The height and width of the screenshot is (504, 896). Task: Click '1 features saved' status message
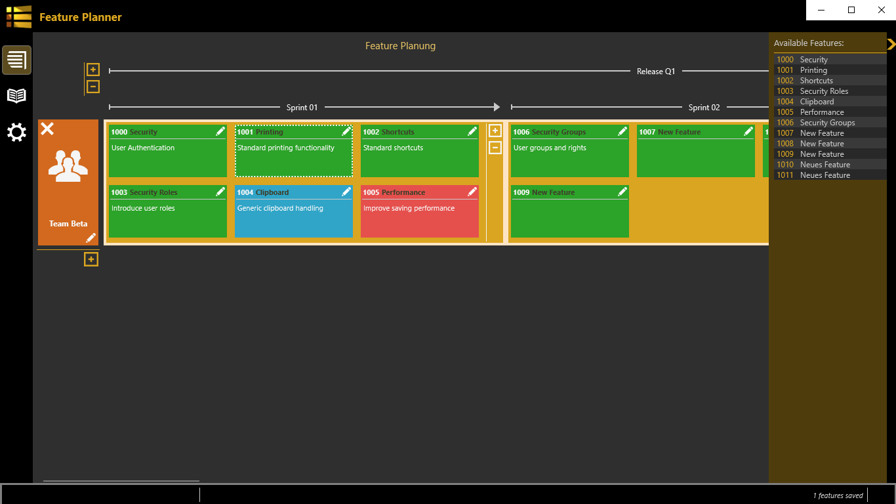coord(838,495)
